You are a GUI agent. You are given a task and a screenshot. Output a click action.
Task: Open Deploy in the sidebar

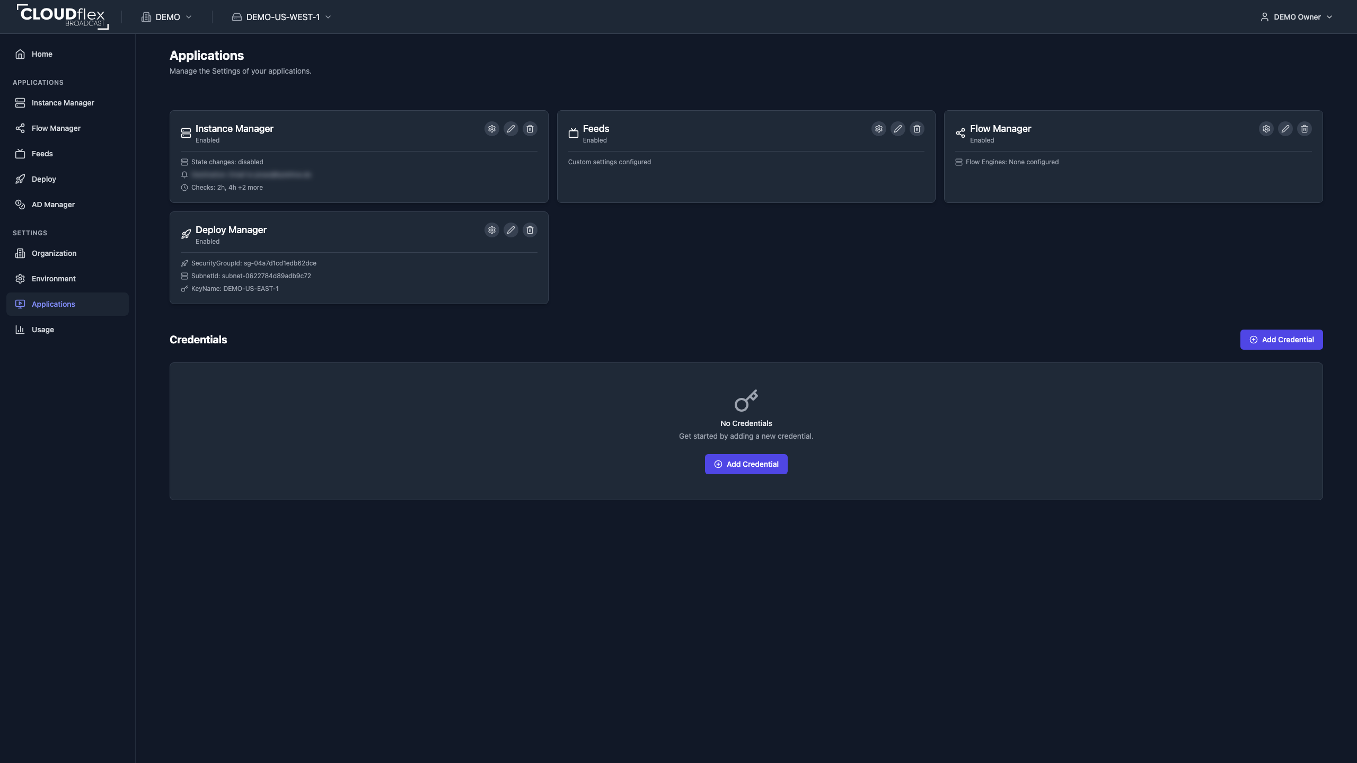click(x=67, y=179)
